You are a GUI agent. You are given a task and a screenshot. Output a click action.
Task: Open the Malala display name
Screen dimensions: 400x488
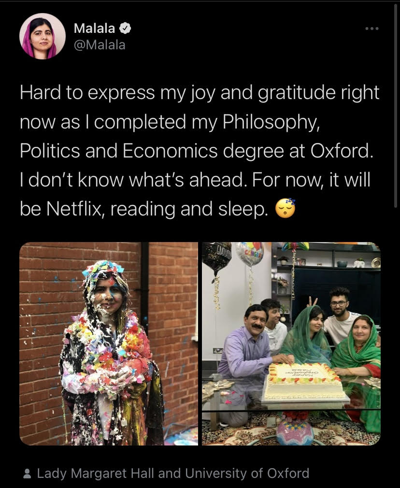coord(94,29)
